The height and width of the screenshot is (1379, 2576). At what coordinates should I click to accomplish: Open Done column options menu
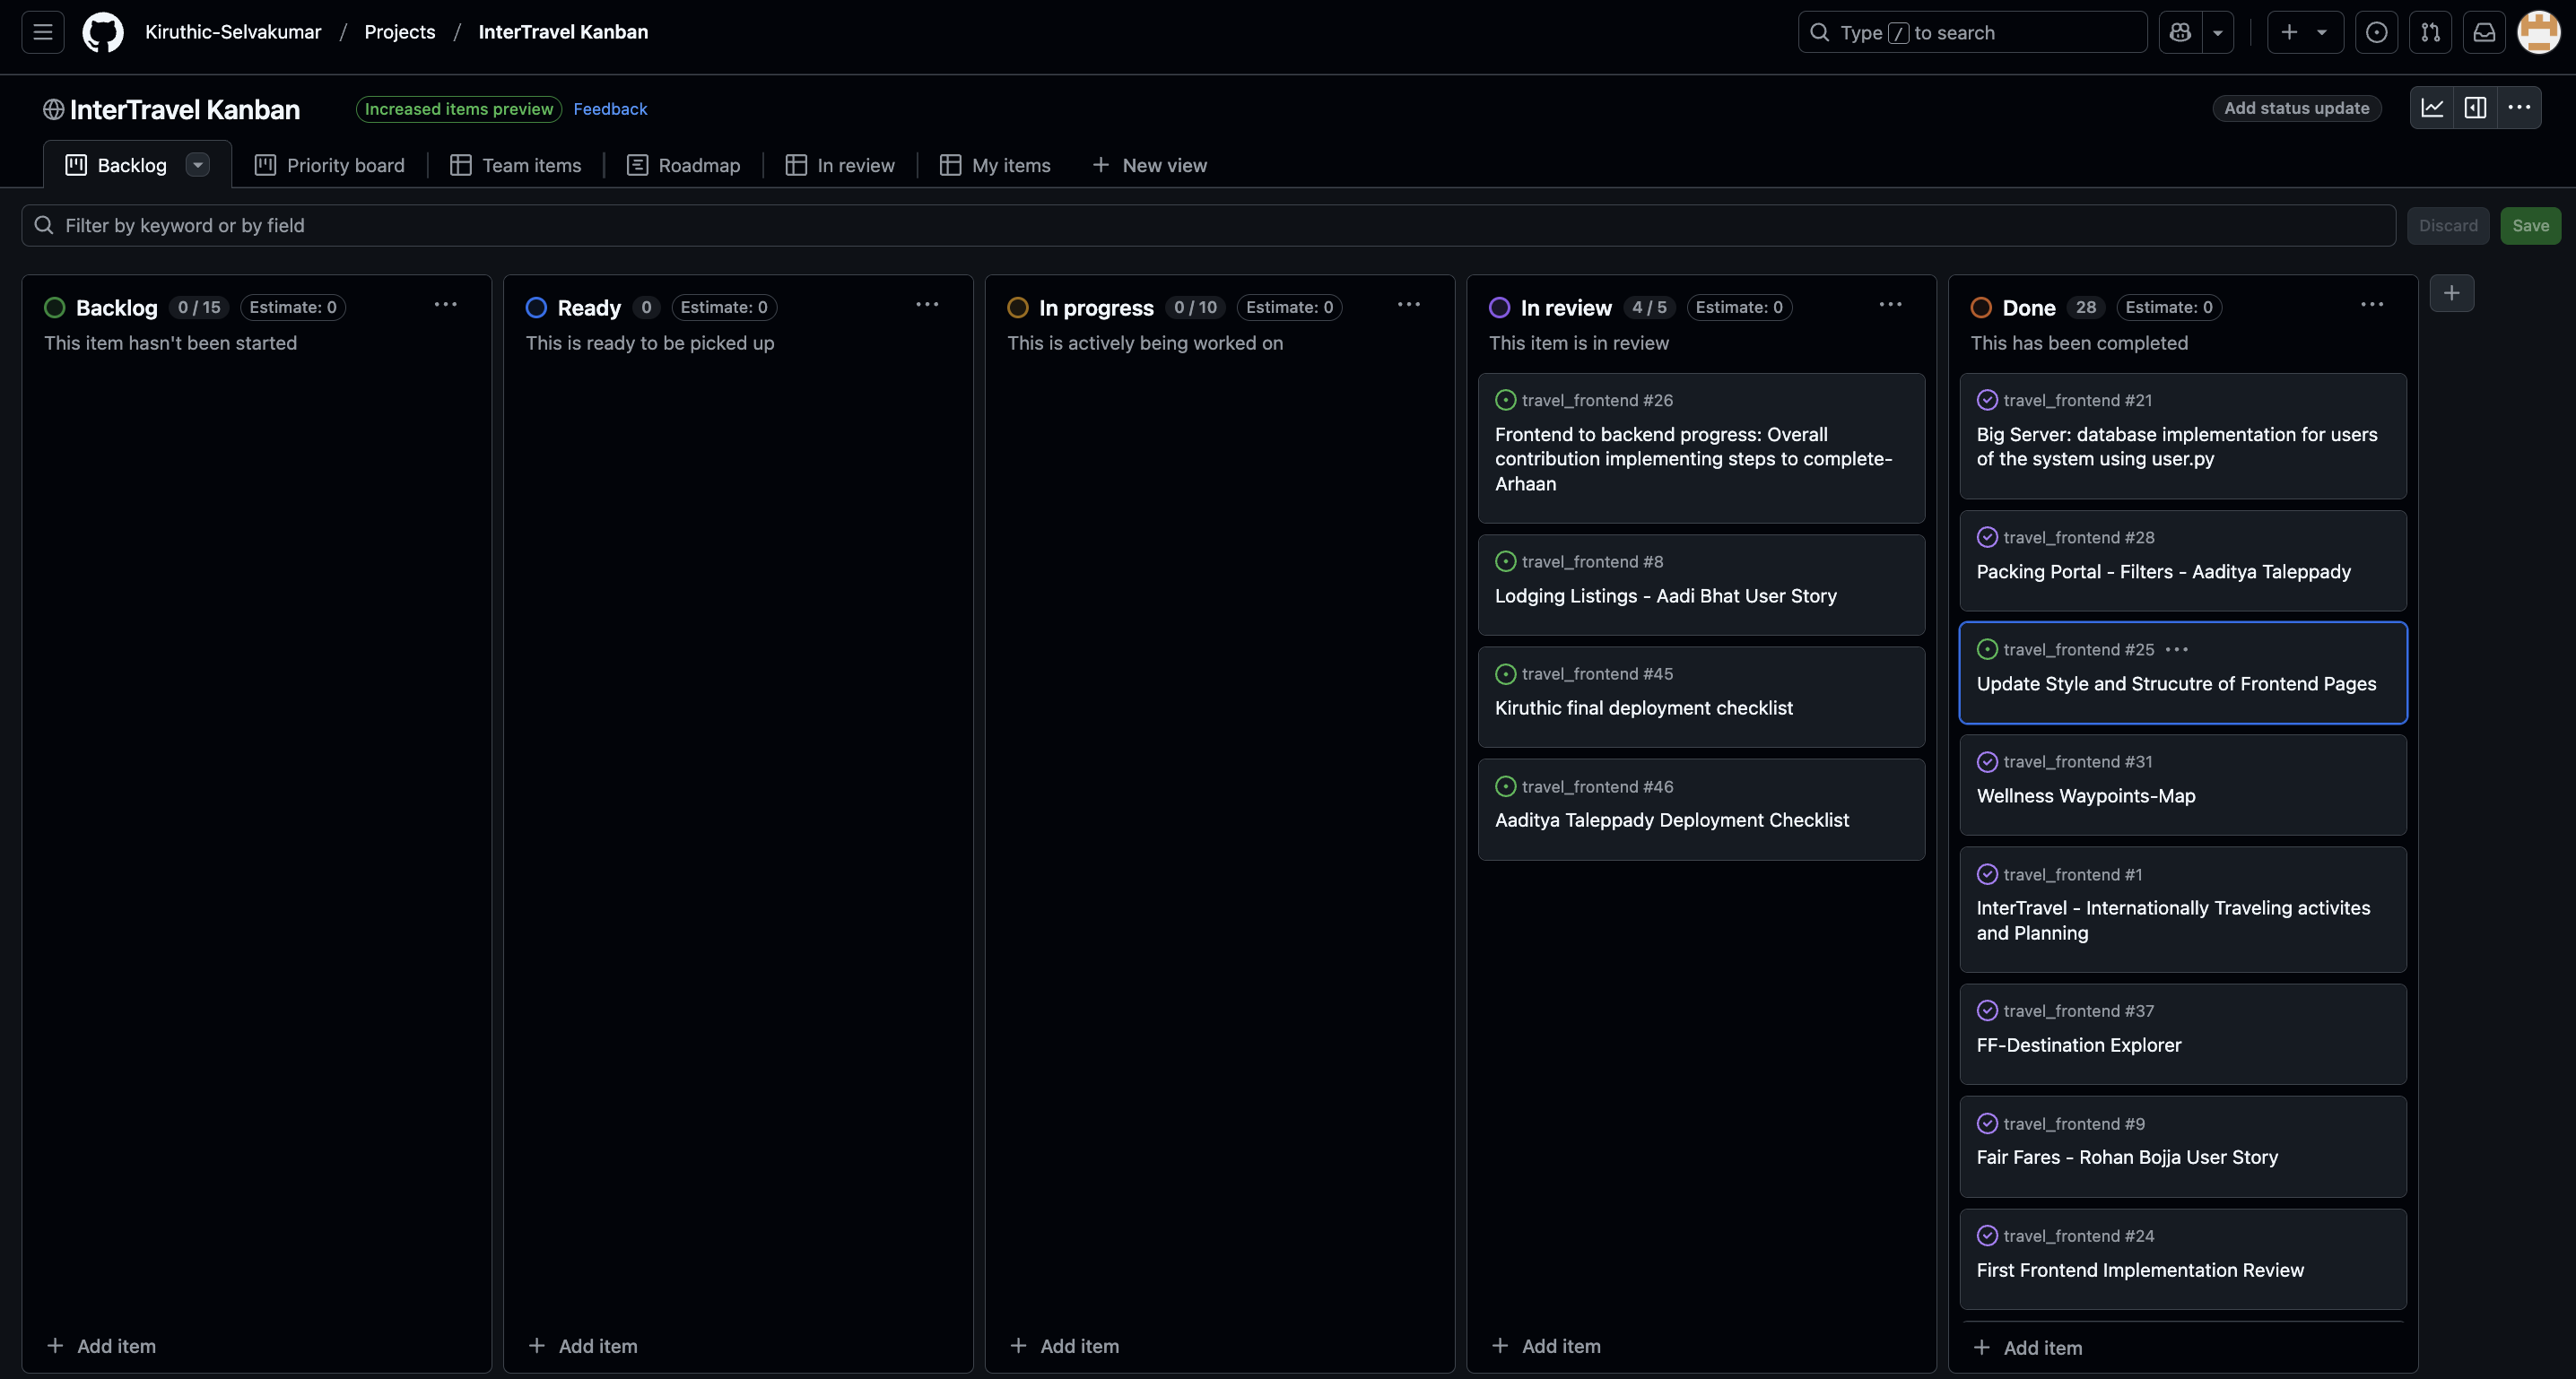(x=2372, y=304)
